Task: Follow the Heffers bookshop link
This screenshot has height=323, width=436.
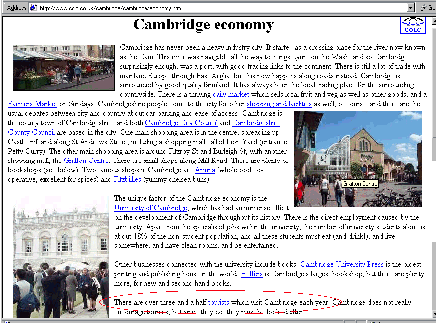Action: (x=251, y=274)
